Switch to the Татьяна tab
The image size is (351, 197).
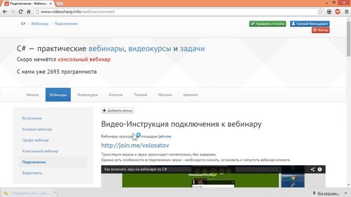coord(140,95)
